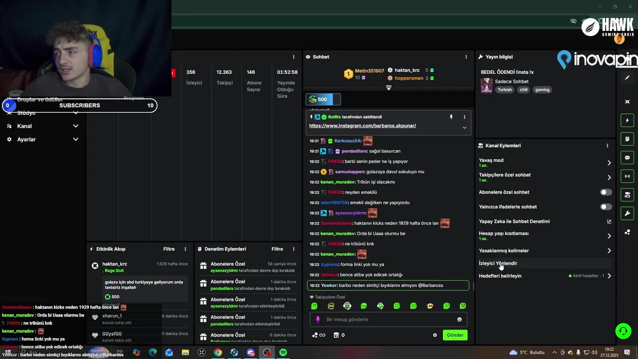Click the broadcast signal icon in right sidebar
Screen dimensions: 638x359
coord(627,176)
